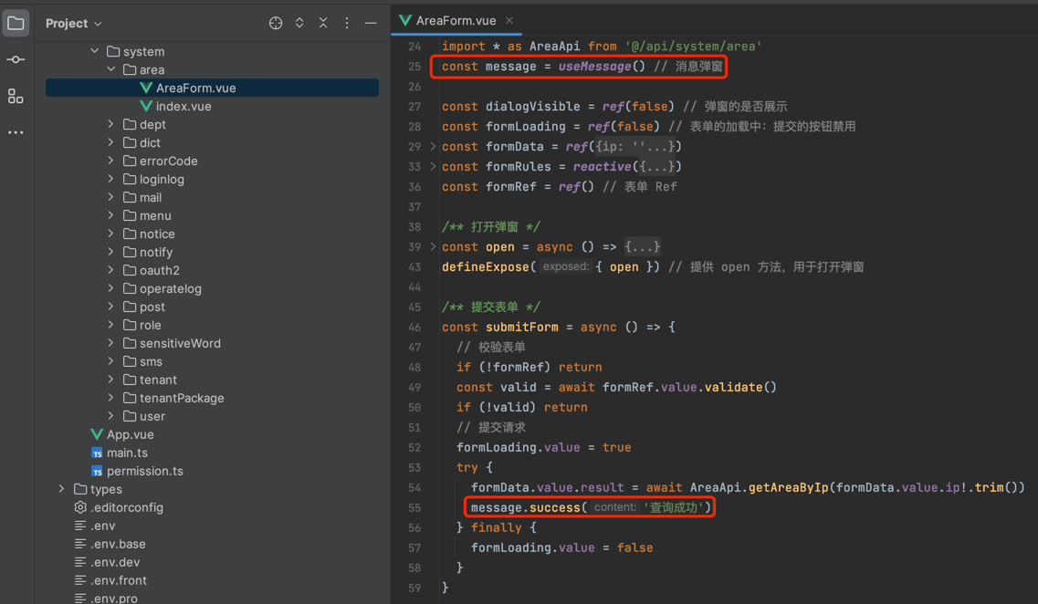
Task: Click the Select Opened File crosshair icon
Action: [x=276, y=23]
